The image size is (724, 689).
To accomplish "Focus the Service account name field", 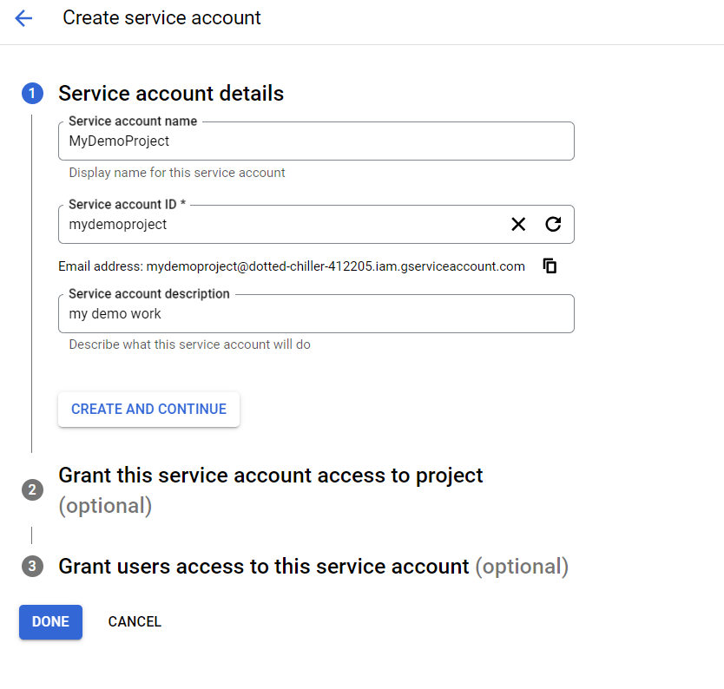I will [x=316, y=141].
